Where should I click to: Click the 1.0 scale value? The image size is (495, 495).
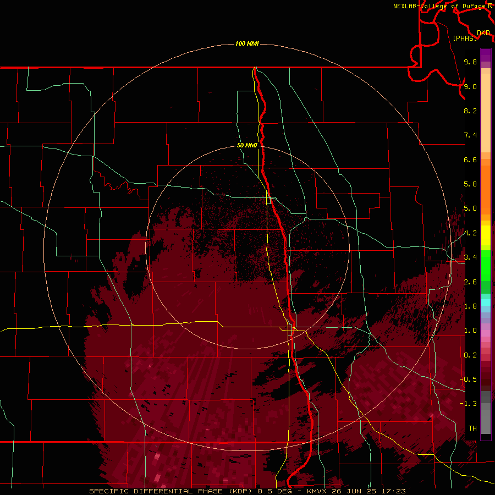(x=470, y=331)
